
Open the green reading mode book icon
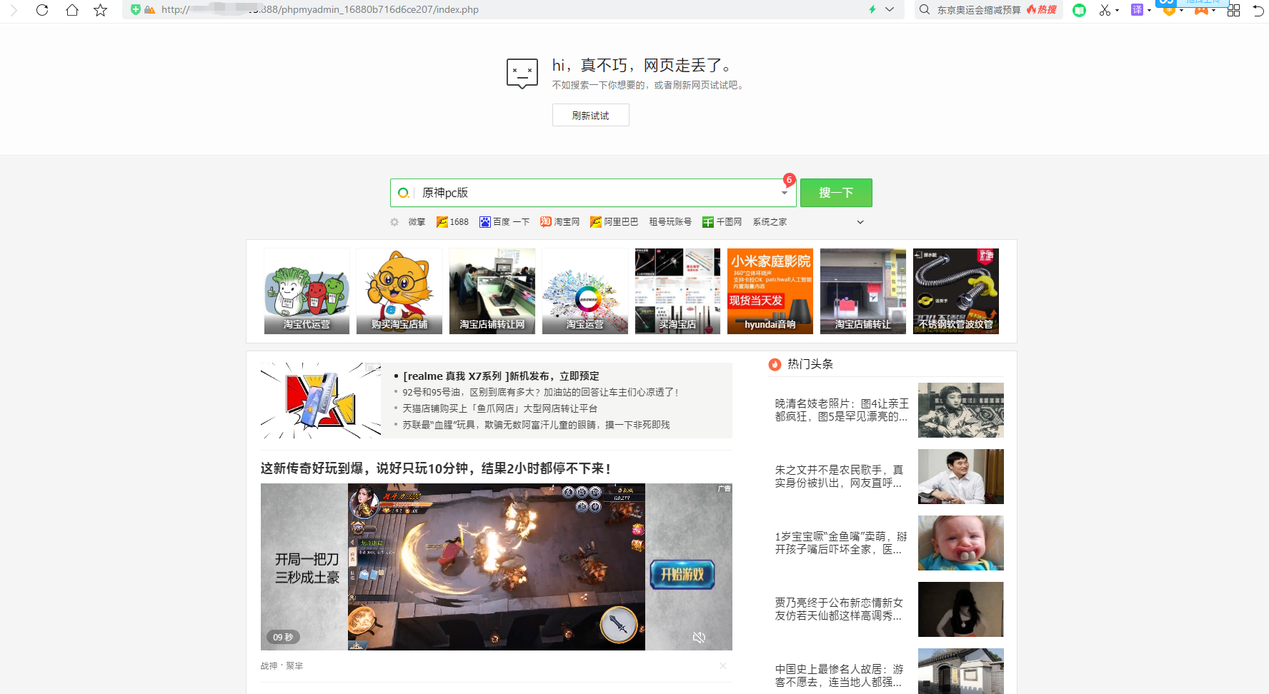pos(1079,10)
